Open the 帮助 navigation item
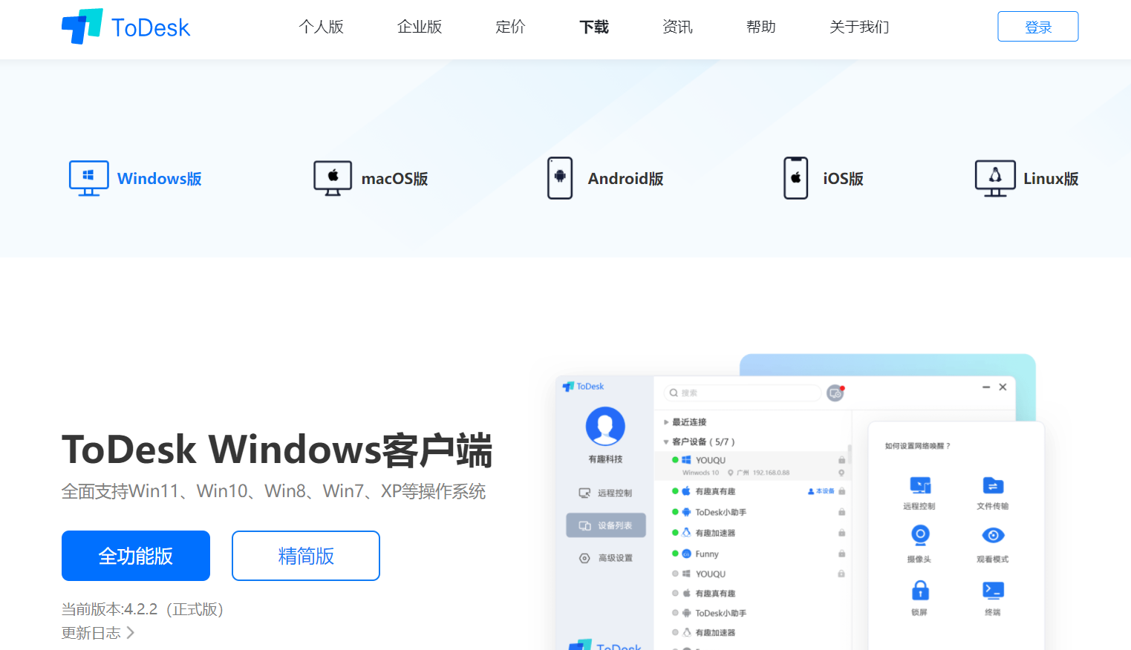Image resolution: width=1131 pixels, height=650 pixels. 761,27
